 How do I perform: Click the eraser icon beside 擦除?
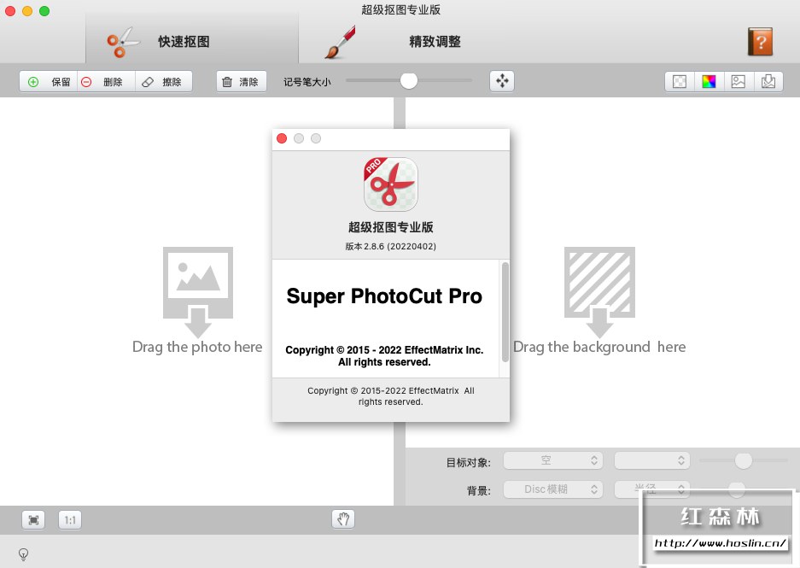coord(148,82)
